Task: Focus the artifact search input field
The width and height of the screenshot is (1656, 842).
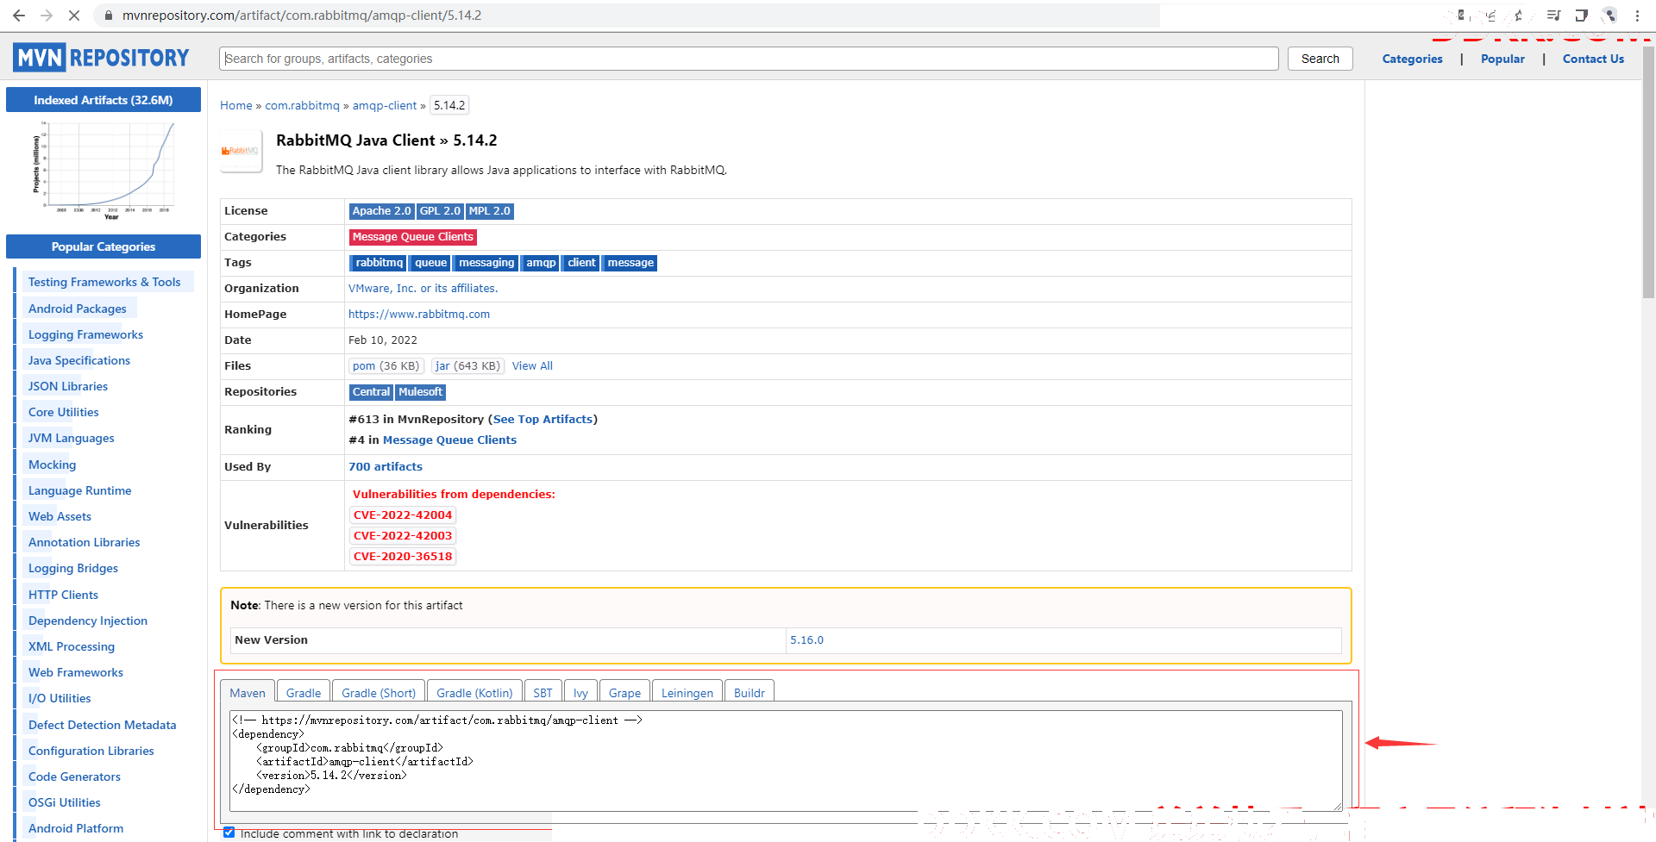Action: pos(749,59)
